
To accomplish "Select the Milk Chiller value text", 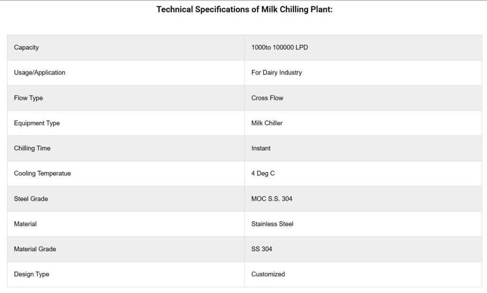I will tap(267, 123).
